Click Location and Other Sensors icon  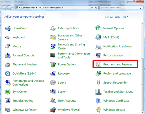[53, 37]
